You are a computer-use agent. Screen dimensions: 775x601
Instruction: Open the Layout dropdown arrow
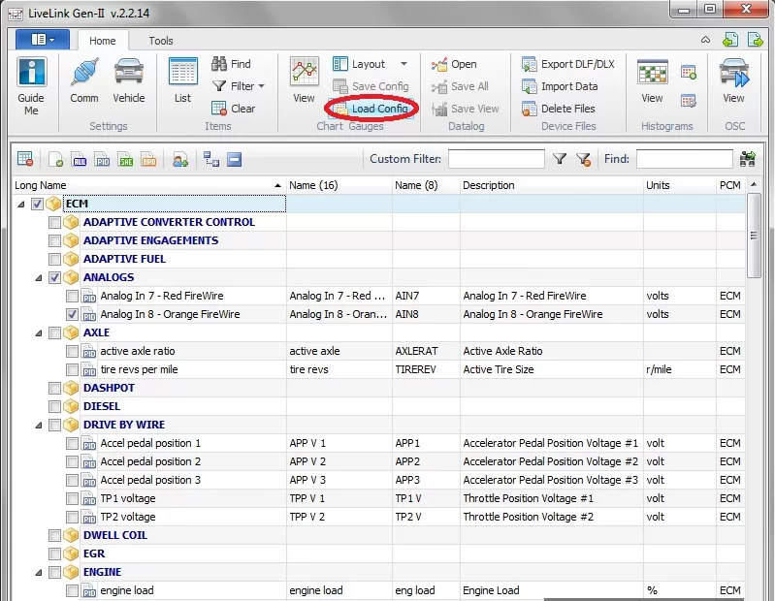[404, 64]
